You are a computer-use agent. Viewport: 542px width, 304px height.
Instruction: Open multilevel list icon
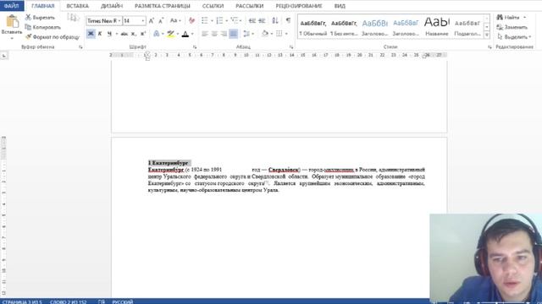click(235, 21)
